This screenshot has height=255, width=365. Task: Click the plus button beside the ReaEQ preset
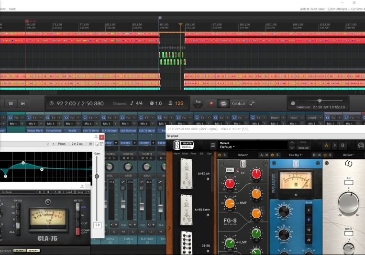[53, 144]
